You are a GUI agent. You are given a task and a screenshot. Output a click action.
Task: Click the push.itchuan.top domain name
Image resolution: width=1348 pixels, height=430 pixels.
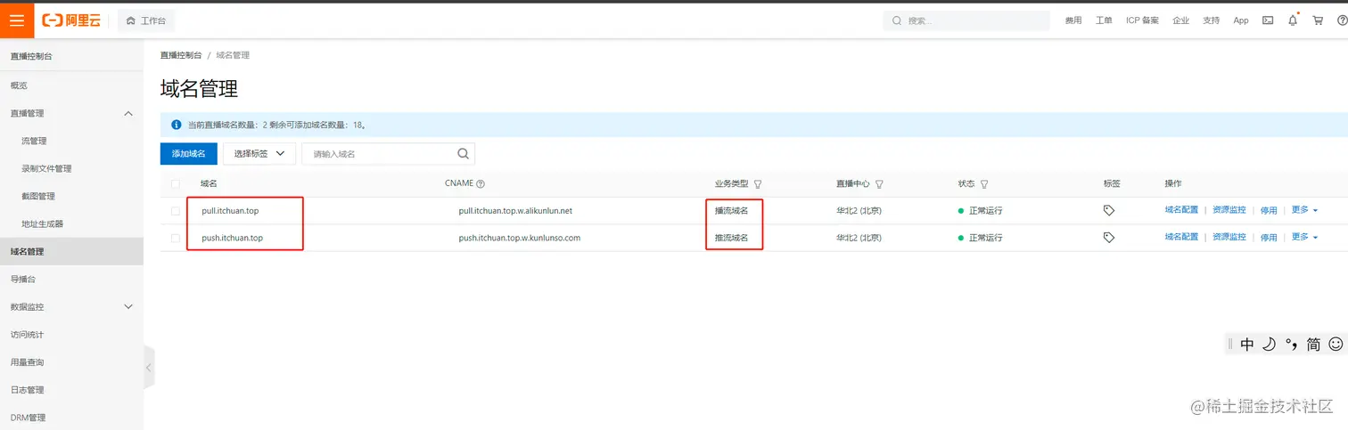click(x=233, y=238)
